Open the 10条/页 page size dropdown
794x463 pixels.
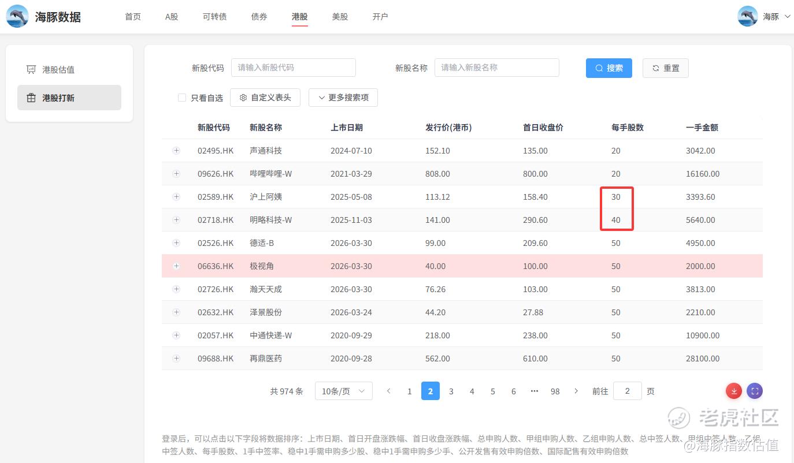point(343,391)
